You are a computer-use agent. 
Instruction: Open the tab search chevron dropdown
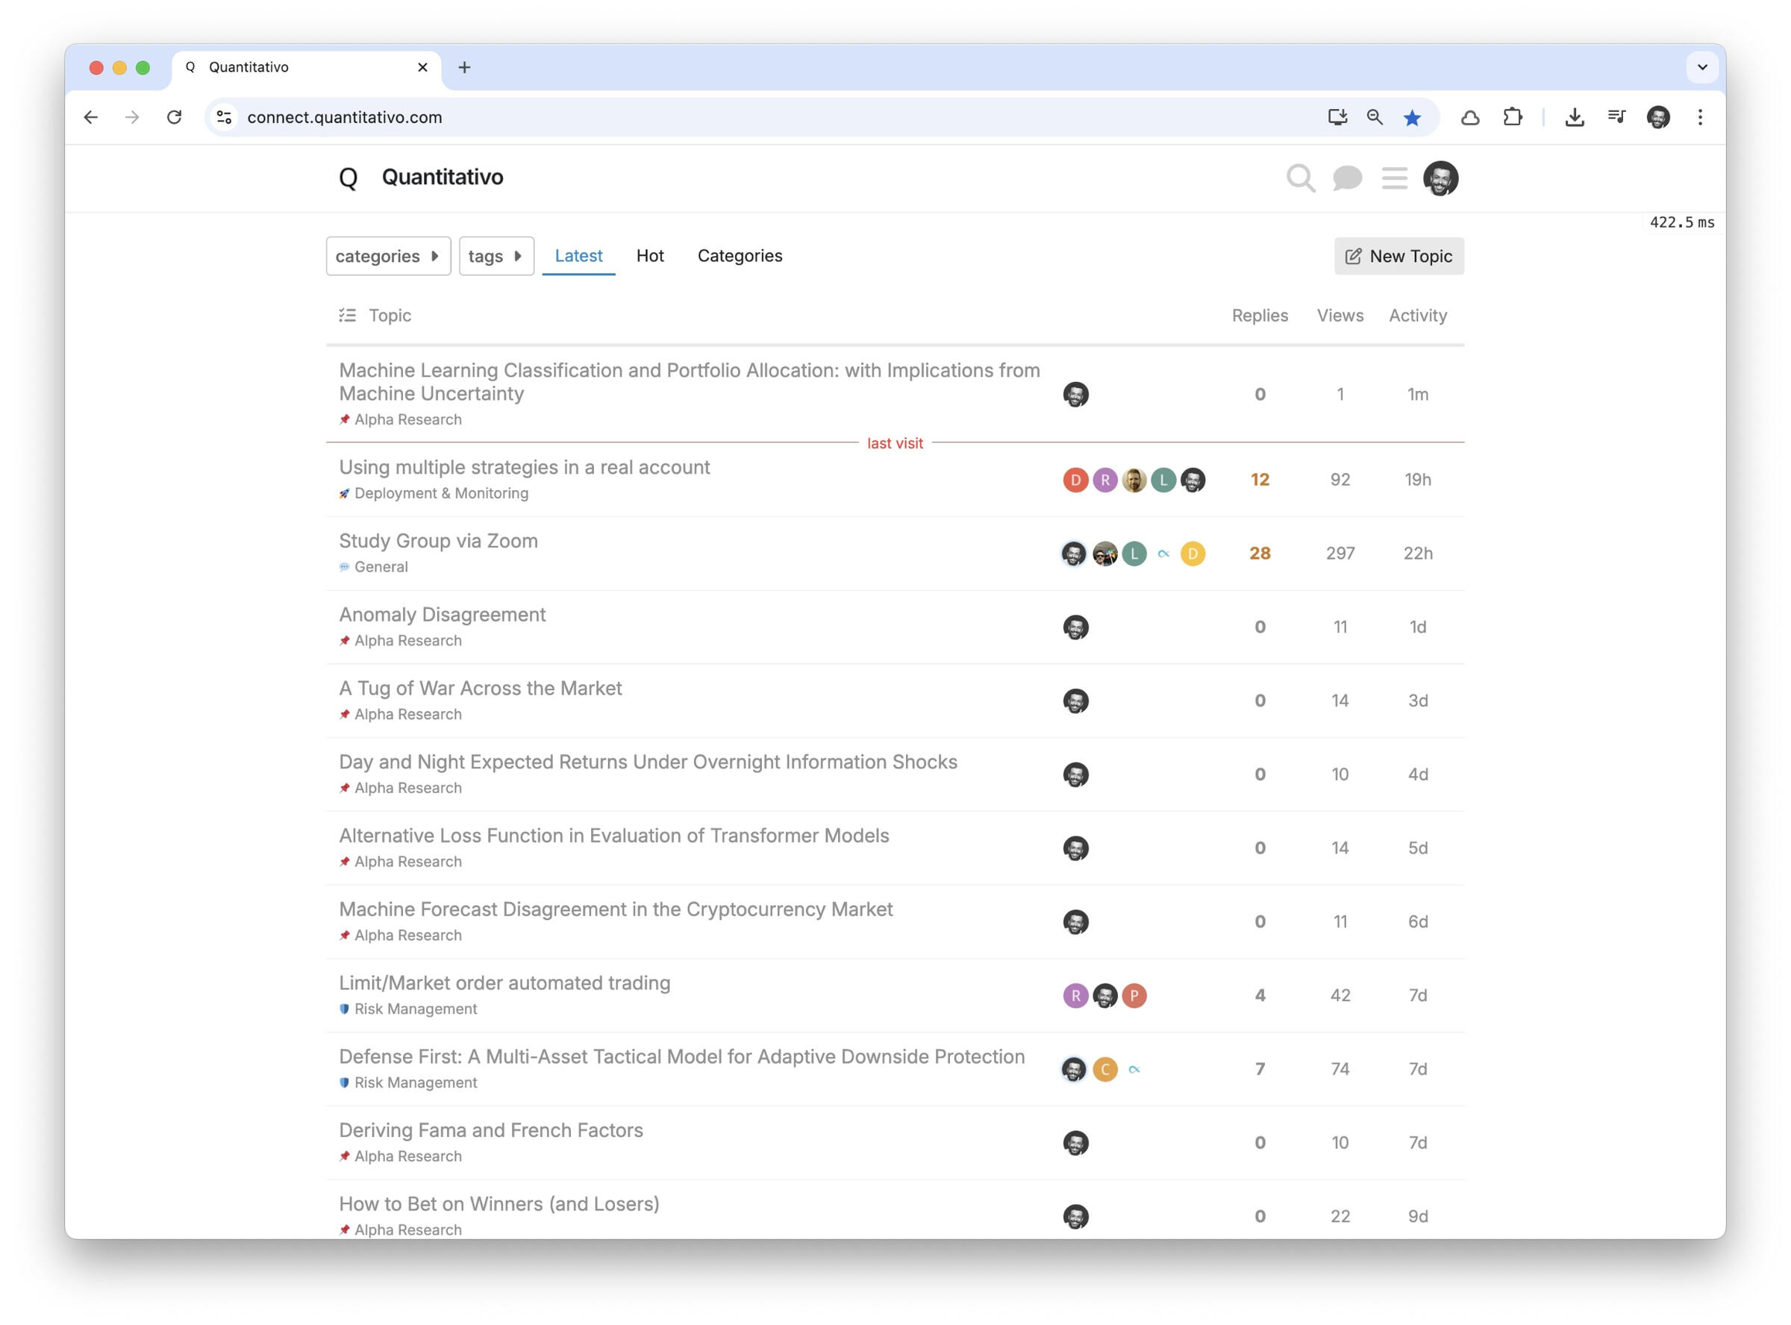point(1702,67)
